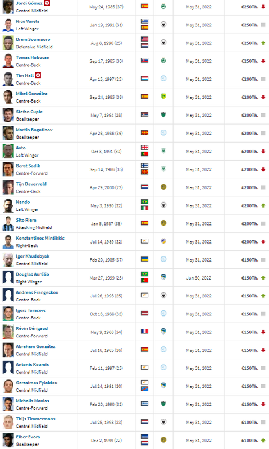The height and width of the screenshot is (449, 269).
Task: Go to Igor Khudobyak's profile
Action: pyautogui.click(x=33, y=256)
